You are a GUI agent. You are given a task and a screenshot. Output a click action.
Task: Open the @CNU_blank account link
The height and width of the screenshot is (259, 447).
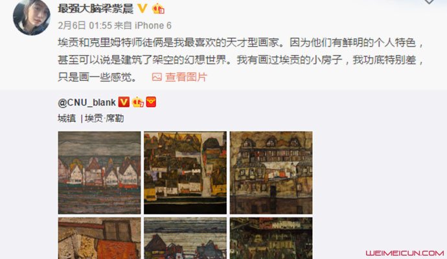click(87, 102)
